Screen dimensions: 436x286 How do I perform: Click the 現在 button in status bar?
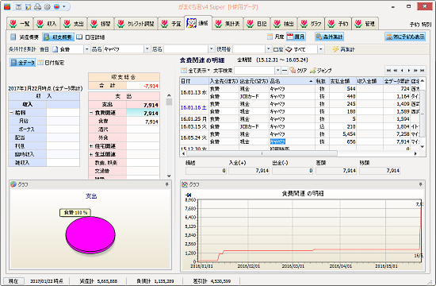click(13, 281)
